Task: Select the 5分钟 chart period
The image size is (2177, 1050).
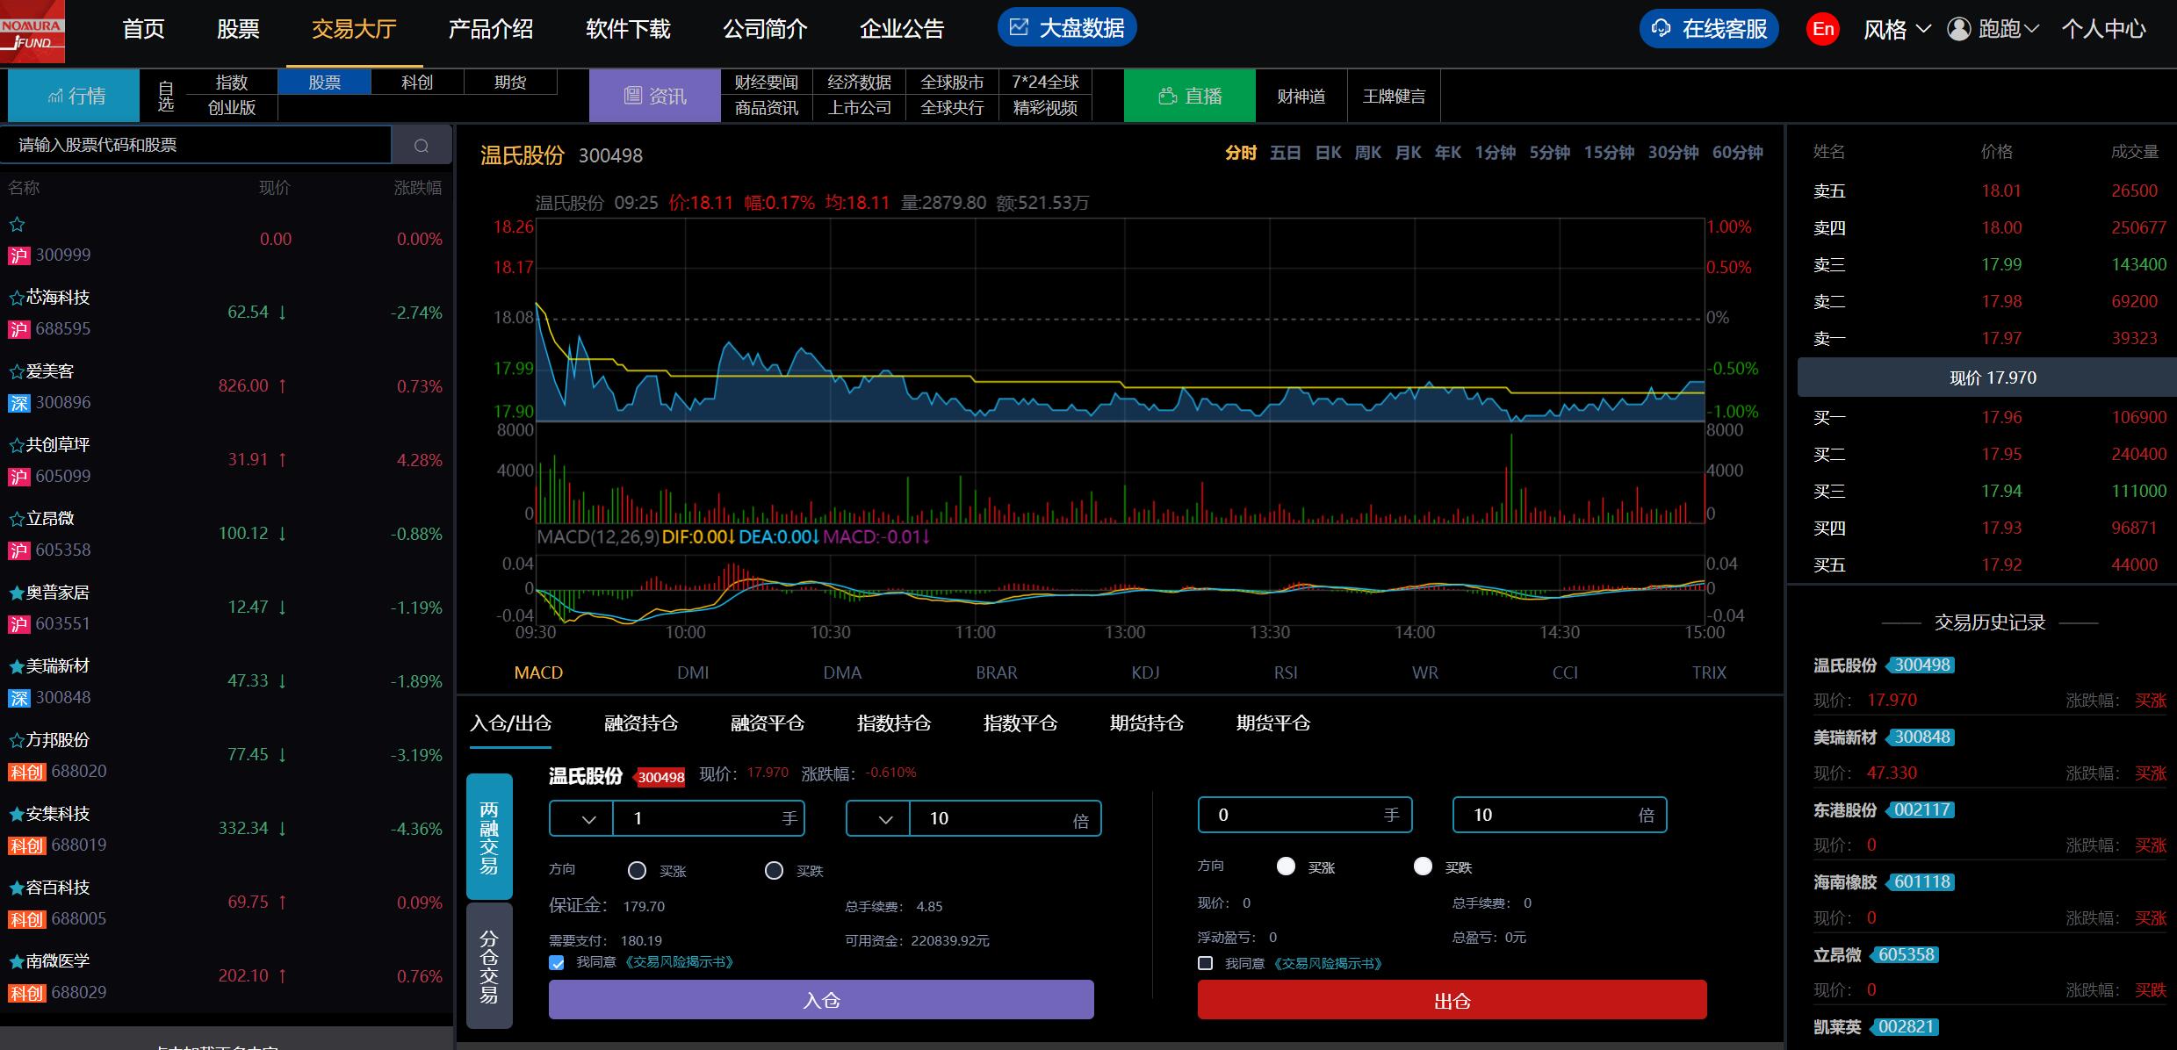Action: 1549,153
